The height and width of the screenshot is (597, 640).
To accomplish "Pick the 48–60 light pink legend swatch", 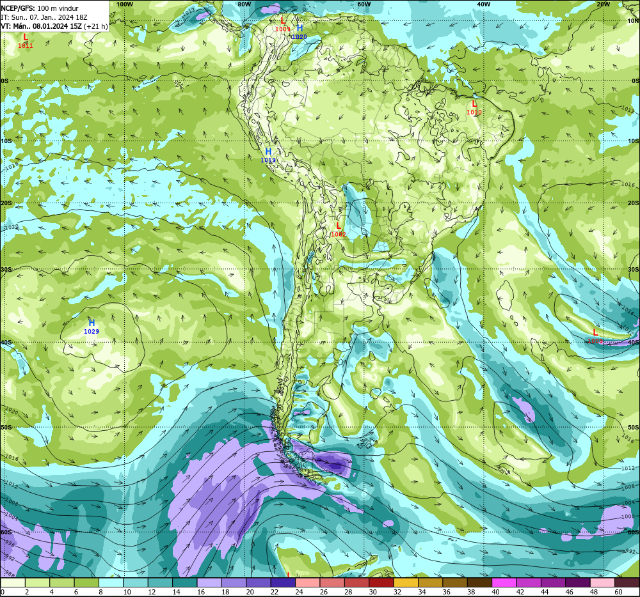I will pos(602,583).
